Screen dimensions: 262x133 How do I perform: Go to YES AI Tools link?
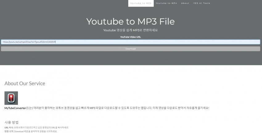point(202,3)
